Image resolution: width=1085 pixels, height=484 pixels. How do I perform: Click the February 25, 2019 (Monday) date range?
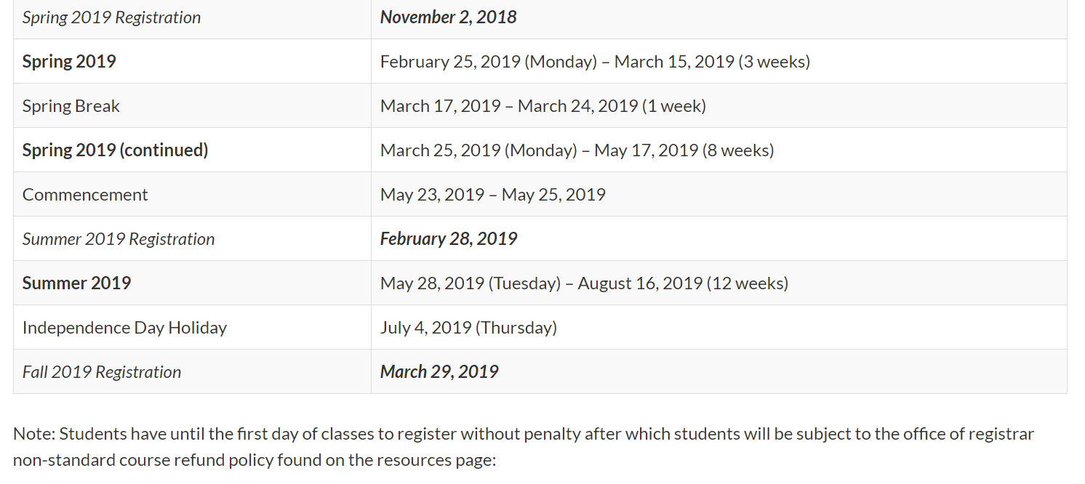(x=594, y=62)
